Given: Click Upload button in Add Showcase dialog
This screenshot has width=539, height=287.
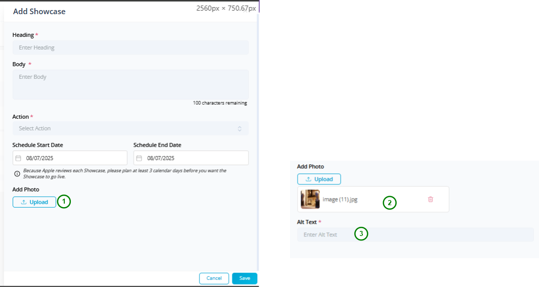Looking at the screenshot, I should click(x=34, y=202).
